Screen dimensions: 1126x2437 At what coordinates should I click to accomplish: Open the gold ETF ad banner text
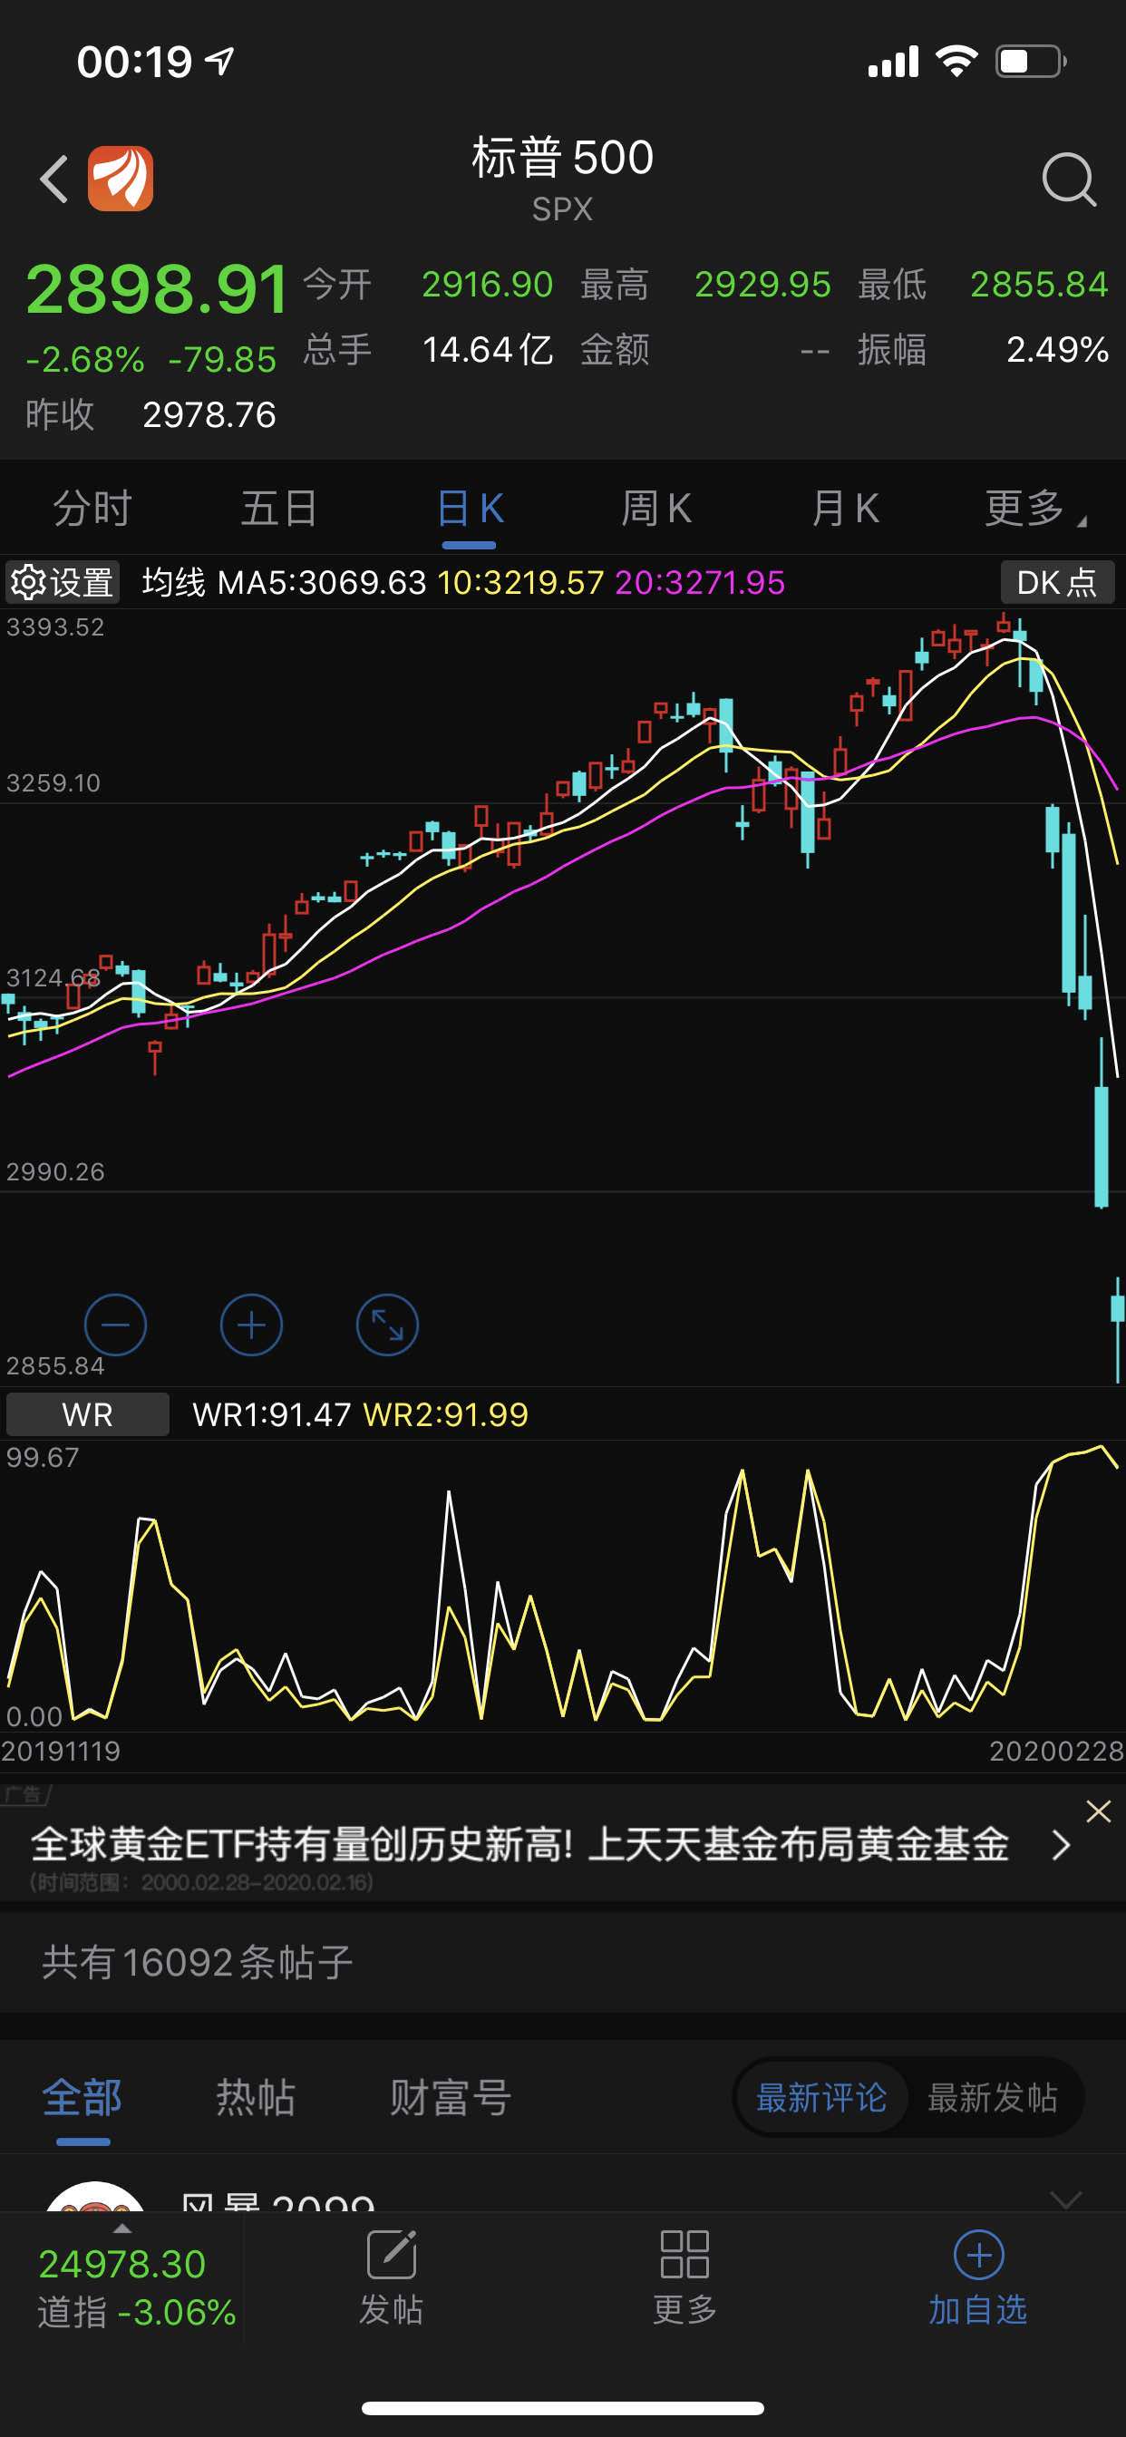[x=519, y=1844]
